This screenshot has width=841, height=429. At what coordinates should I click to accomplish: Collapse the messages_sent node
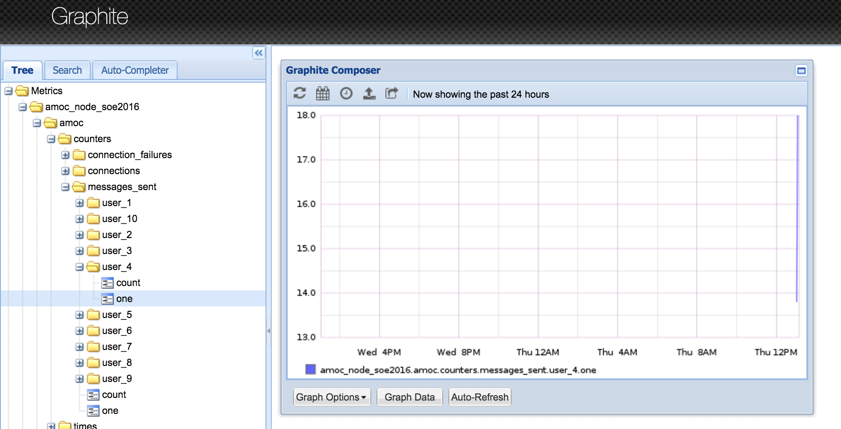point(65,187)
